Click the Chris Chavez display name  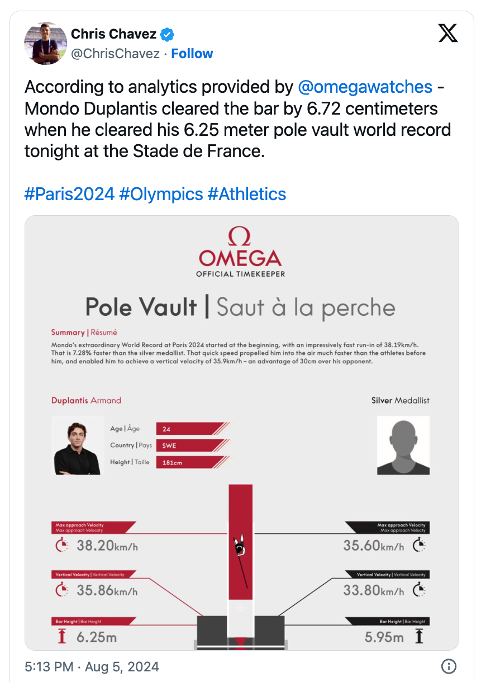click(x=113, y=34)
